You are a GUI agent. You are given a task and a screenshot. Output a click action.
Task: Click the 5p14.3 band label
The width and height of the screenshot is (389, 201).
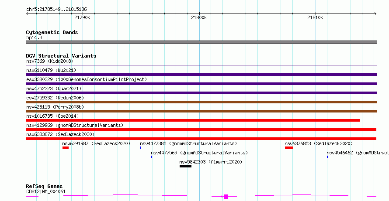(34, 37)
